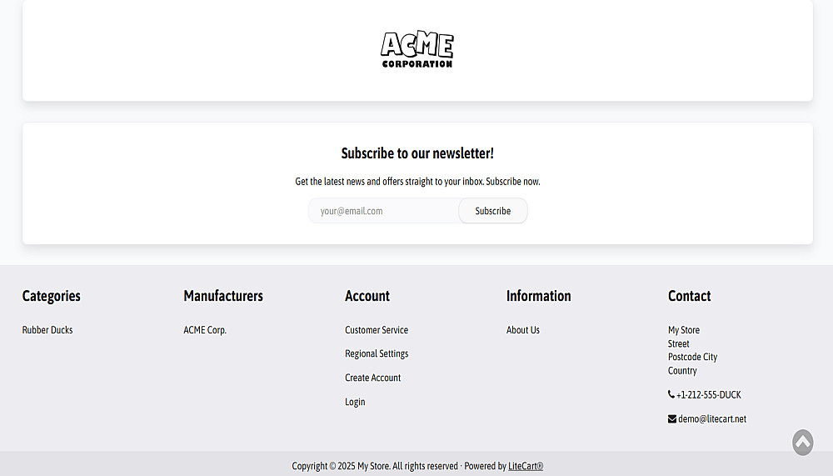
Task: Open the ACME Corp. manufacturer link
Action: pyautogui.click(x=205, y=330)
